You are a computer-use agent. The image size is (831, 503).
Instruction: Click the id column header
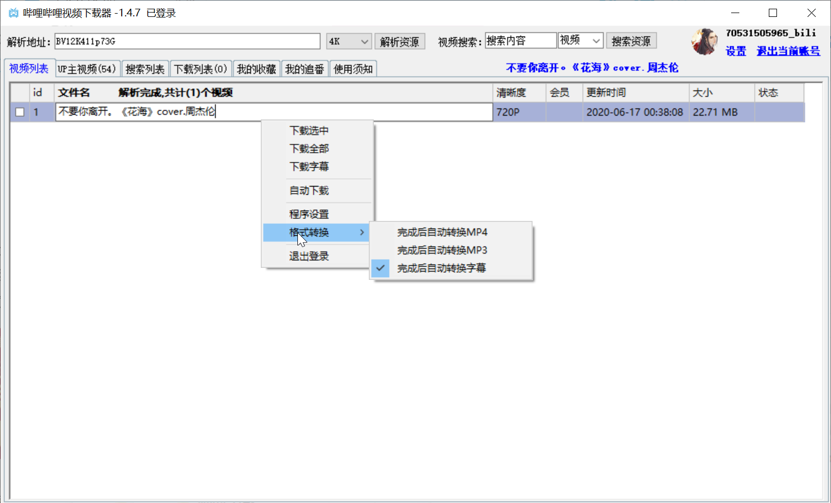(42, 93)
